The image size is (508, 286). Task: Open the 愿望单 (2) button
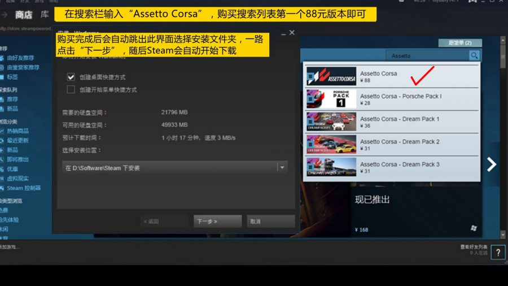(x=460, y=43)
